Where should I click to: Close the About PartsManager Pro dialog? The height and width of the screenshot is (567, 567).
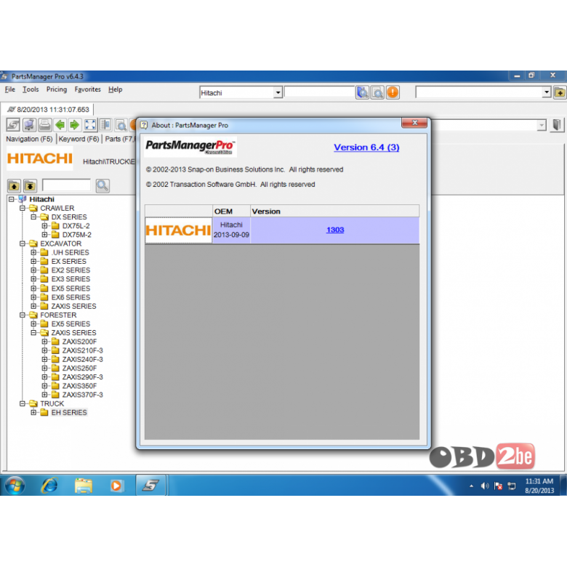pyautogui.click(x=414, y=123)
